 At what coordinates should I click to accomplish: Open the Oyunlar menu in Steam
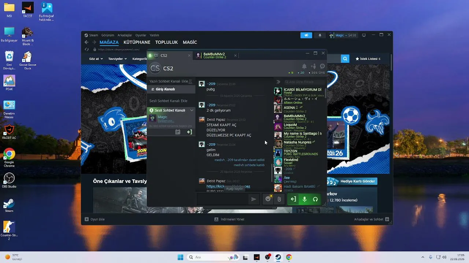coord(141,35)
